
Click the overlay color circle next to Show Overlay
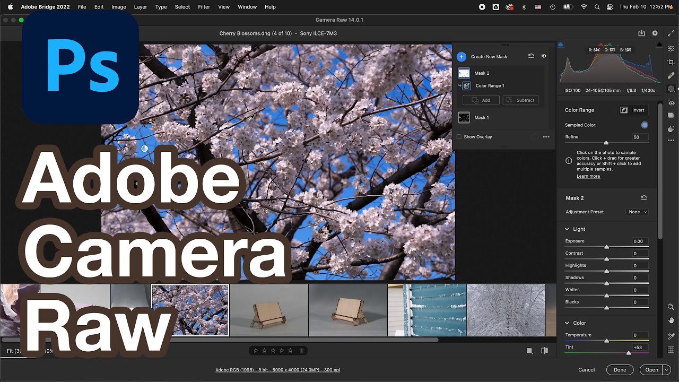click(x=535, y=137)
